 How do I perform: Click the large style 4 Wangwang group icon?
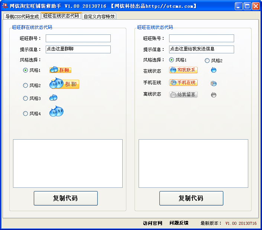pyautogui.click(x=56, y=111)
